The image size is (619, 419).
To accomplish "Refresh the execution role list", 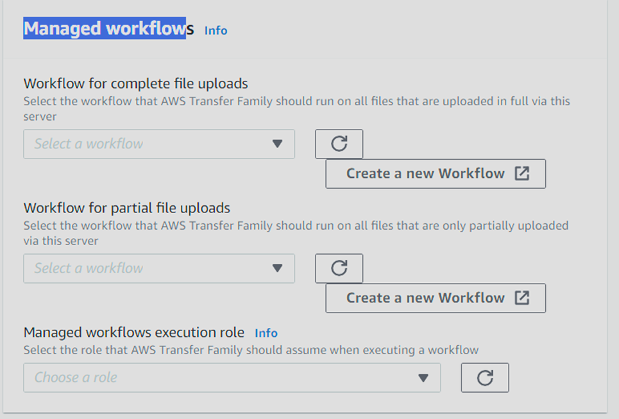I will point(485,377).
